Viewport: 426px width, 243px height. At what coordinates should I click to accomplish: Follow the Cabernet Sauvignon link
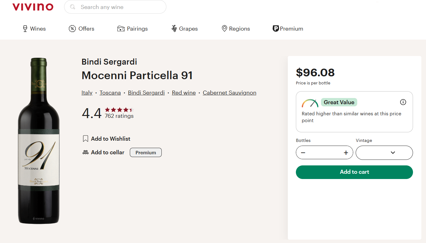(230, 93)
